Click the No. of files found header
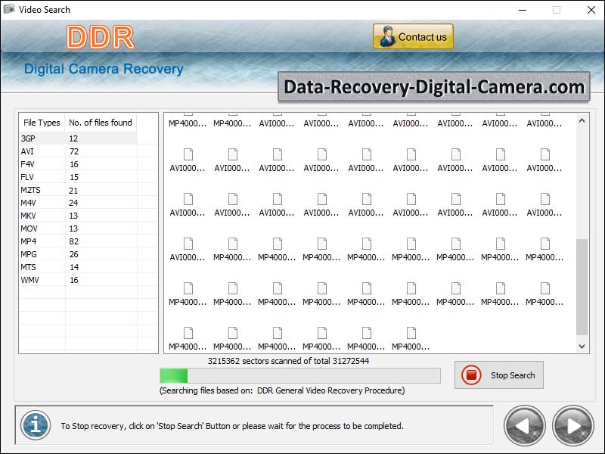Viewport: 605px width, 454px height. coord(101,123)
